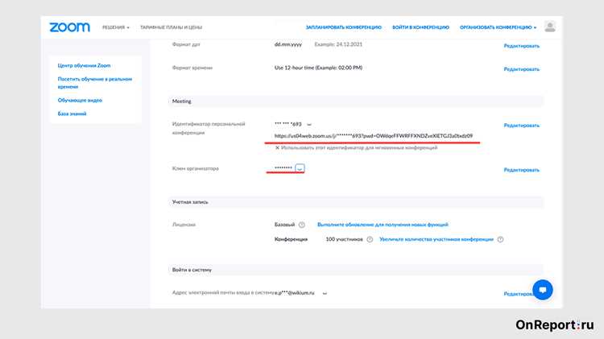Click the dd.mm.yyyy date format value
The image size is (604, 339).
click(288, 44)
